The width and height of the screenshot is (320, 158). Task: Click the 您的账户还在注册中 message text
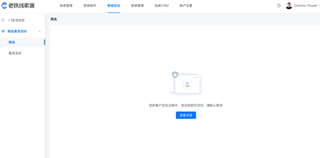click(x=186, y=105)
